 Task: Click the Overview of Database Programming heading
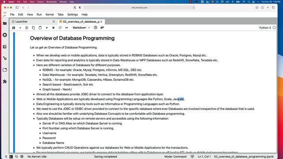[72, 38]
